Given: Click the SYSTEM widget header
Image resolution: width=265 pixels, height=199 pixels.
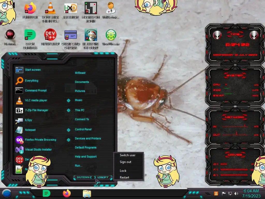Looking at the screenshot, I should click(x=235, y=75).
